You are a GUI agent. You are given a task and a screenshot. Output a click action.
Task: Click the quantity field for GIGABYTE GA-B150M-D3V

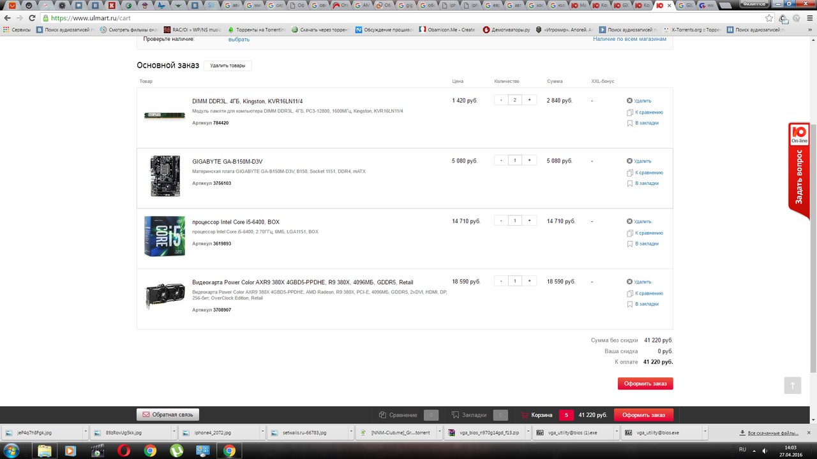[515, 161]
